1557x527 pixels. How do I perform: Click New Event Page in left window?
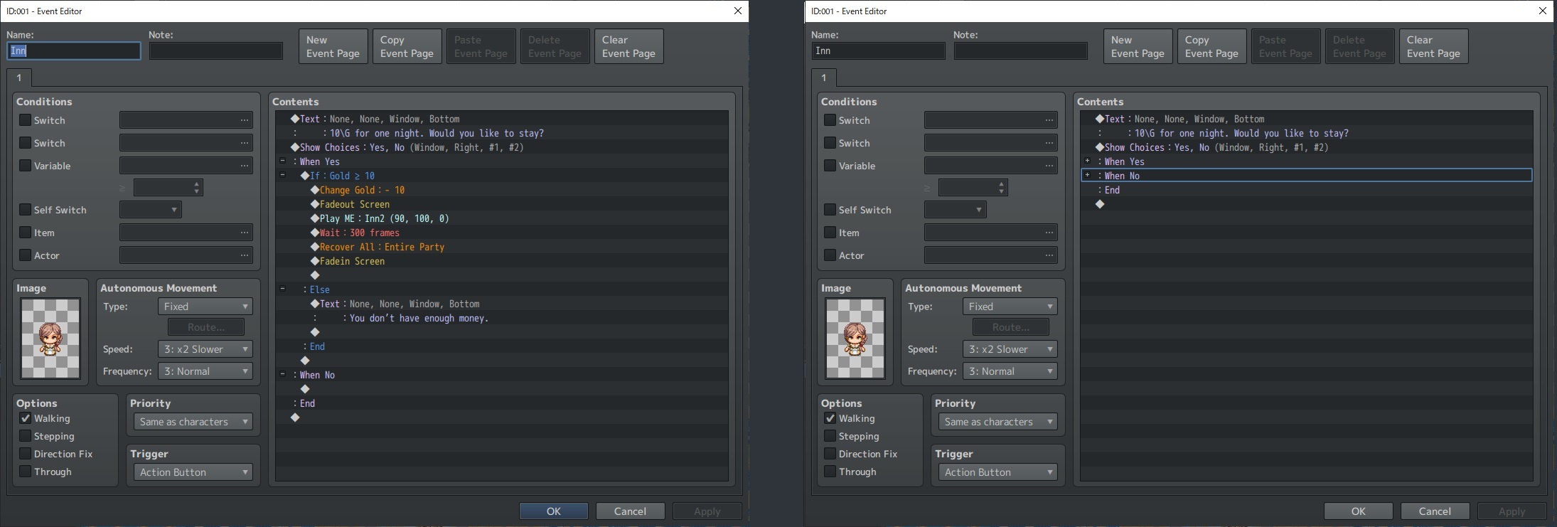click(333, 46)
